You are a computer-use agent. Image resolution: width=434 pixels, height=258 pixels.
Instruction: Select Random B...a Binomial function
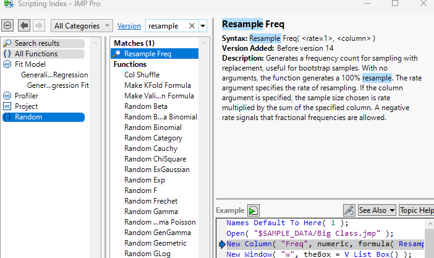pyautogui.click(x=161, y=117)
